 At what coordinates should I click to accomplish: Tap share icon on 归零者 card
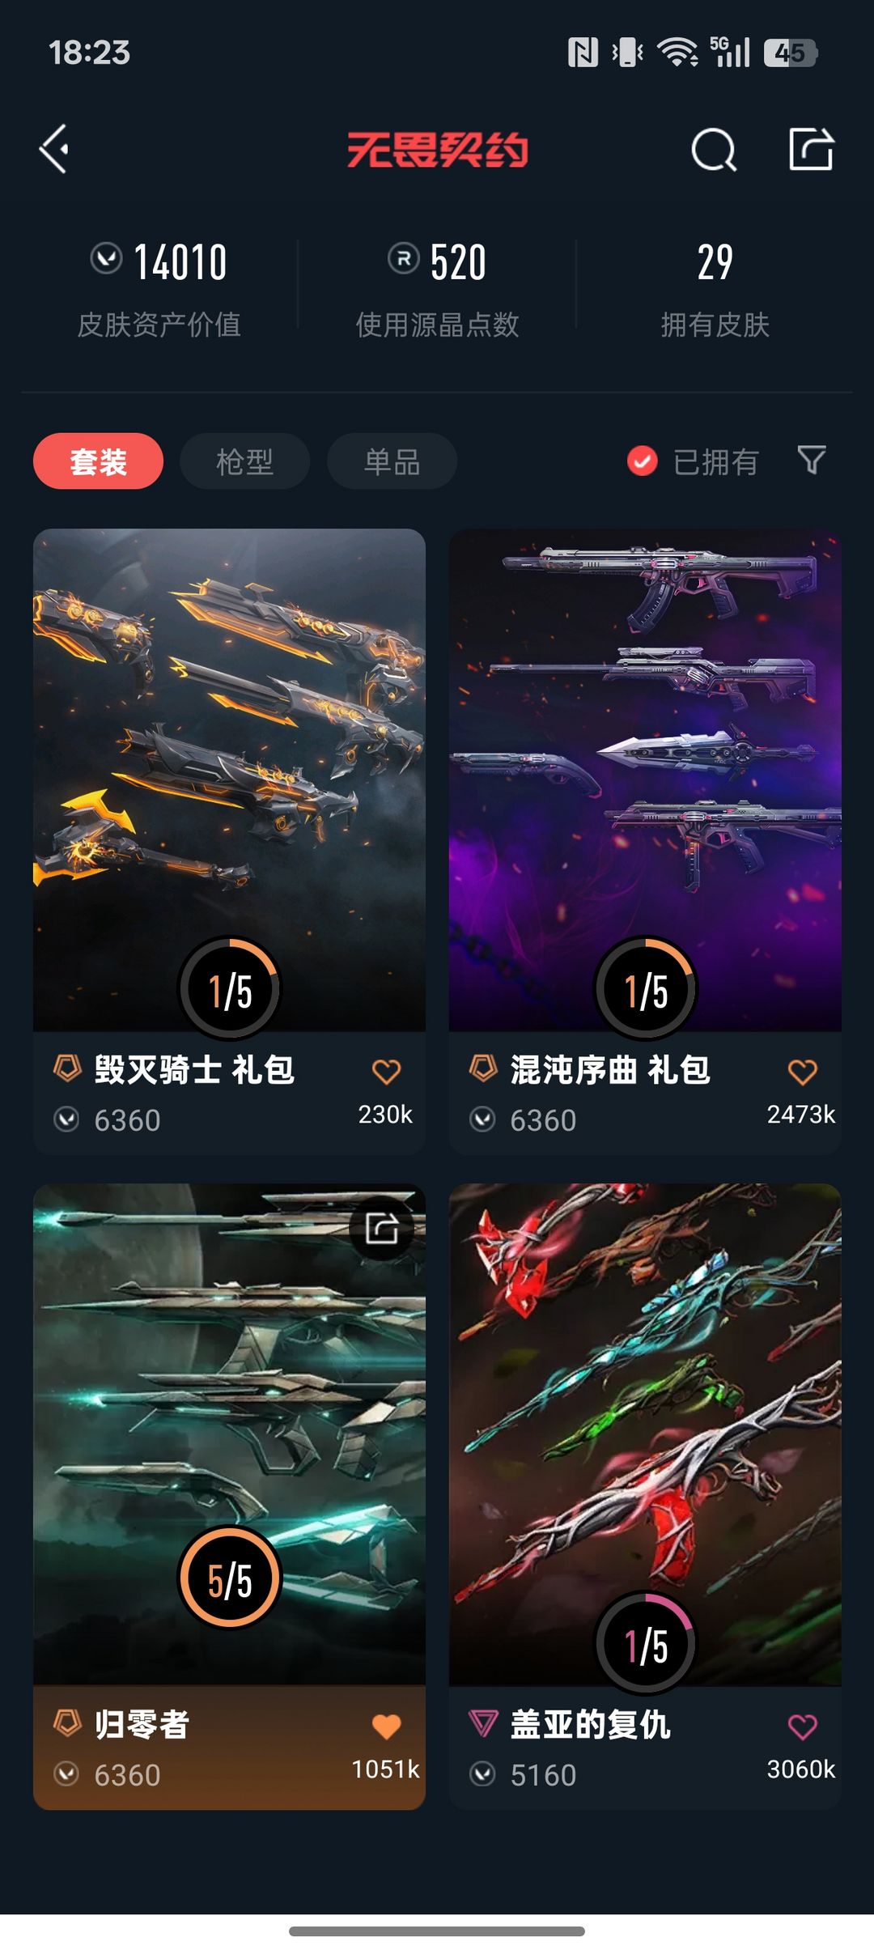pyautogui.click(x=381, y=1228)
